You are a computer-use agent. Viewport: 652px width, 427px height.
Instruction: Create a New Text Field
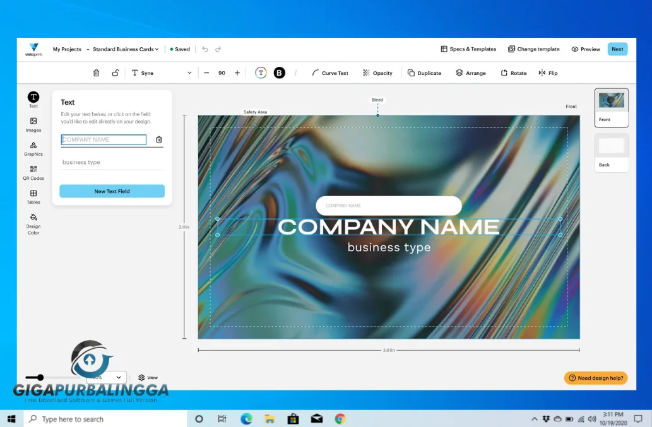[112, 190]
